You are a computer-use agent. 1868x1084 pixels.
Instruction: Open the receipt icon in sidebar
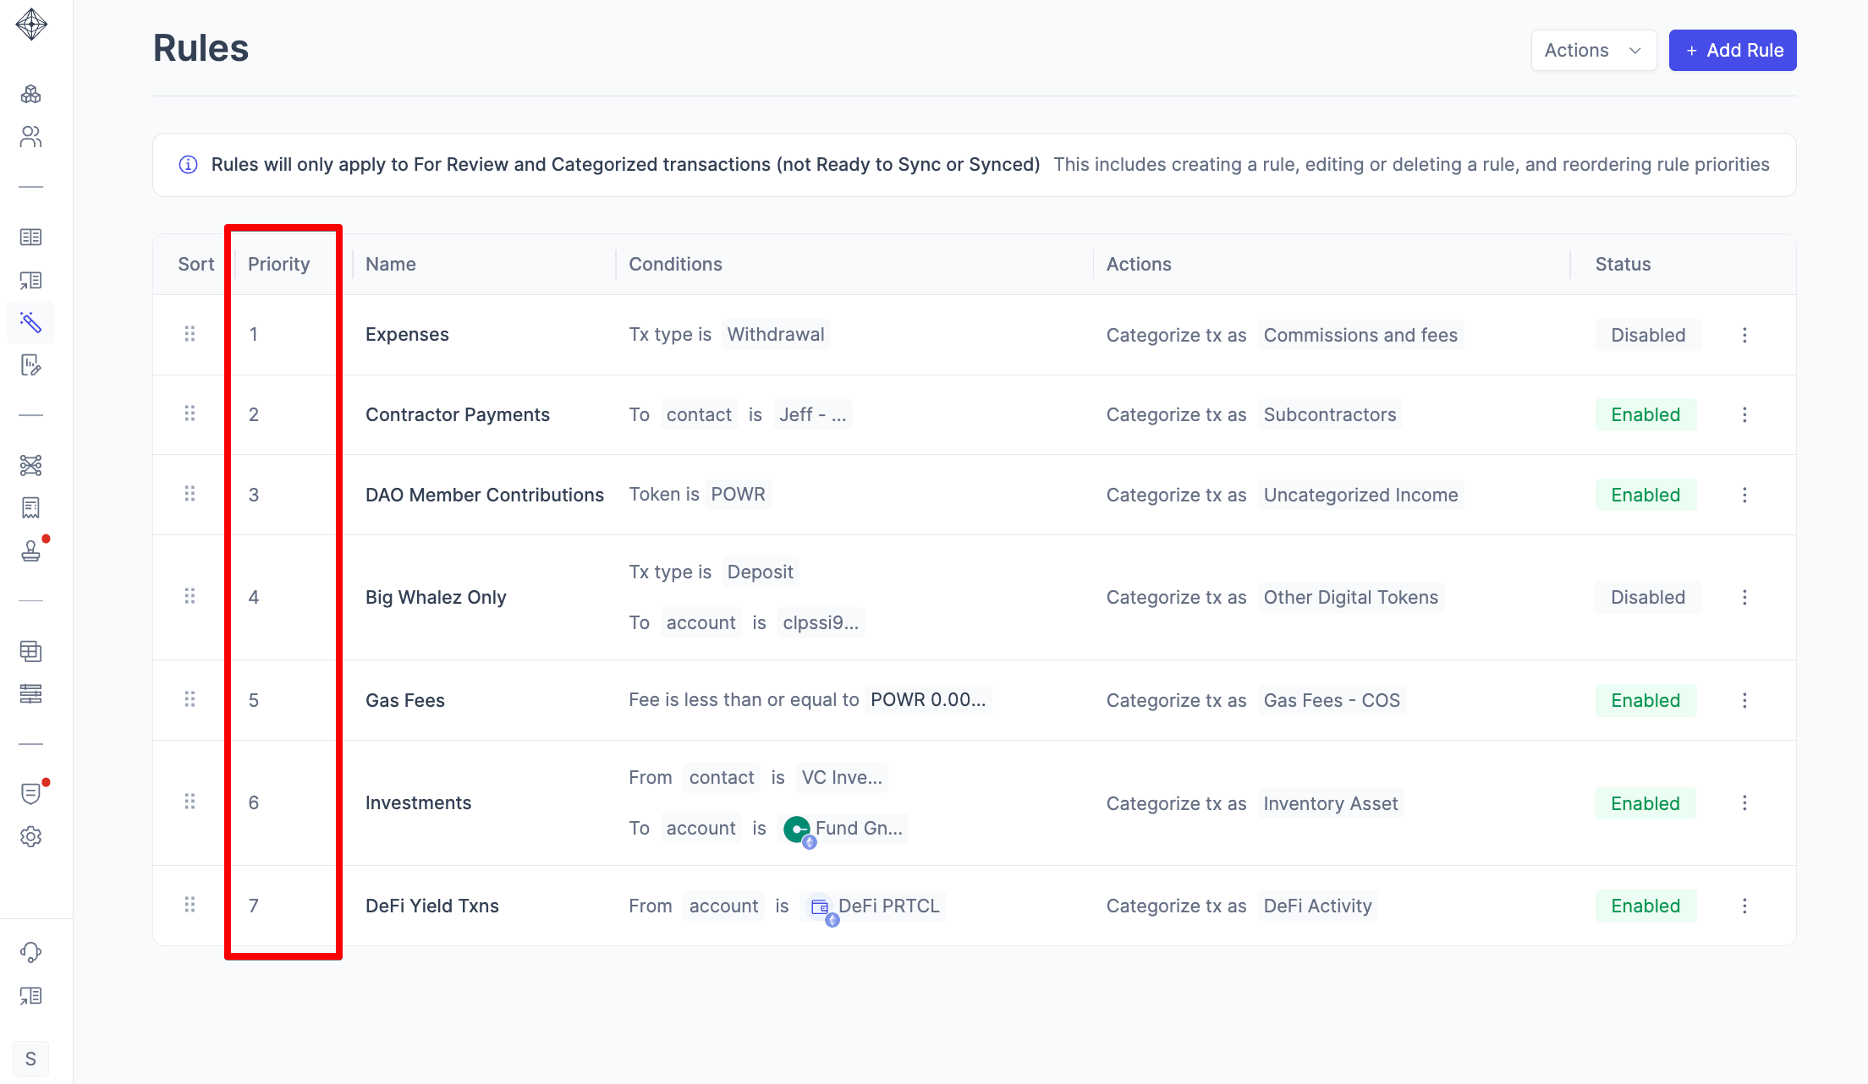31,507
